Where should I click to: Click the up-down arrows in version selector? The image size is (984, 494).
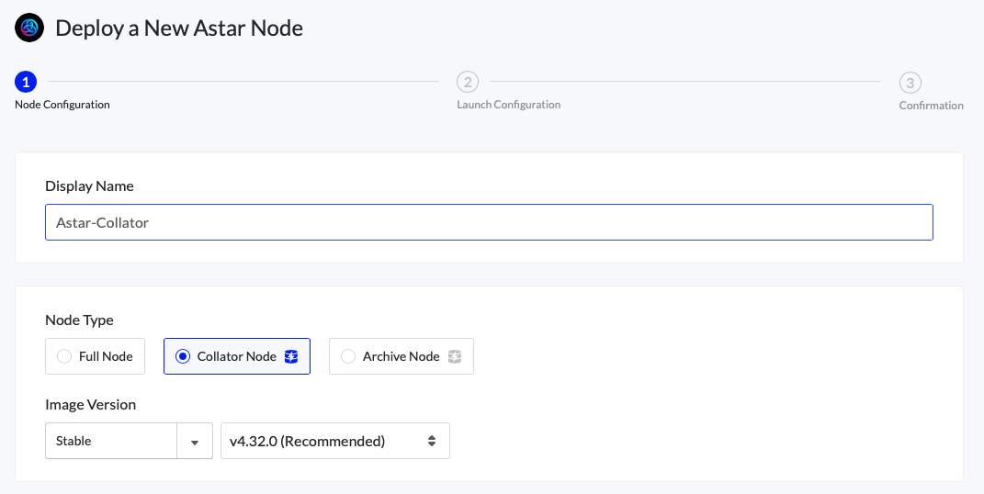[432, 441]
